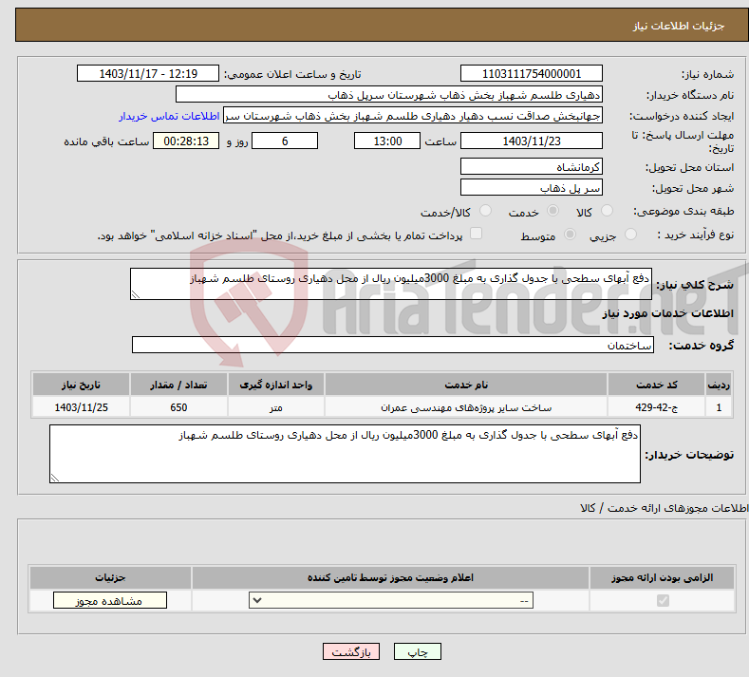Select the متوسط purchase type radio
The width and height of the screenshot is (749, 677).
point(570,235)
